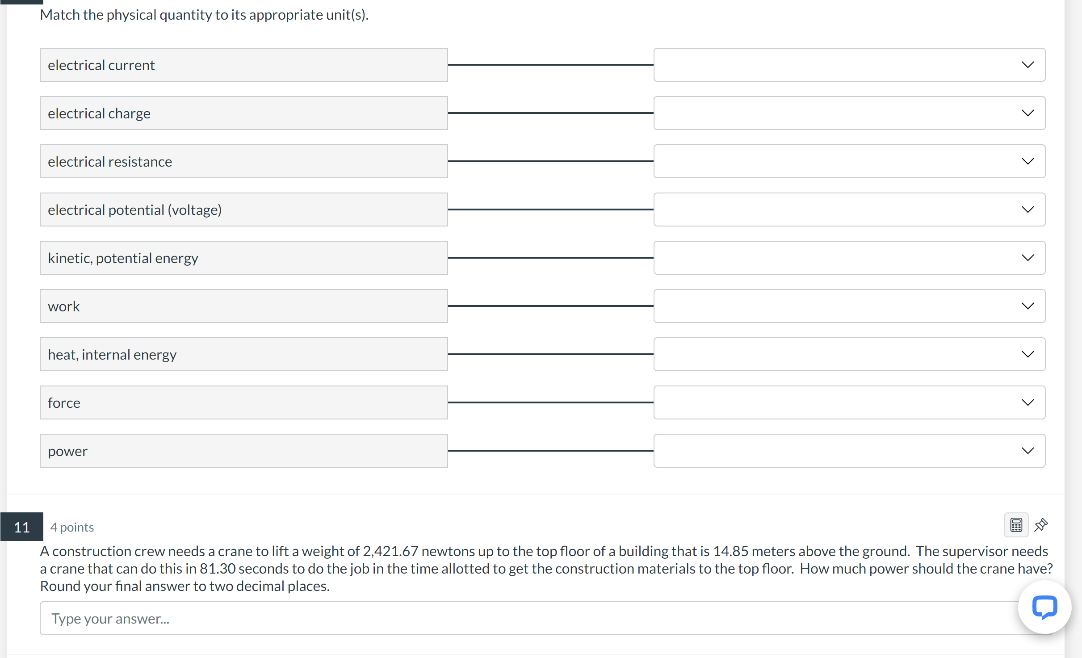Open the calculator tool for question 11

point(1016,525)
